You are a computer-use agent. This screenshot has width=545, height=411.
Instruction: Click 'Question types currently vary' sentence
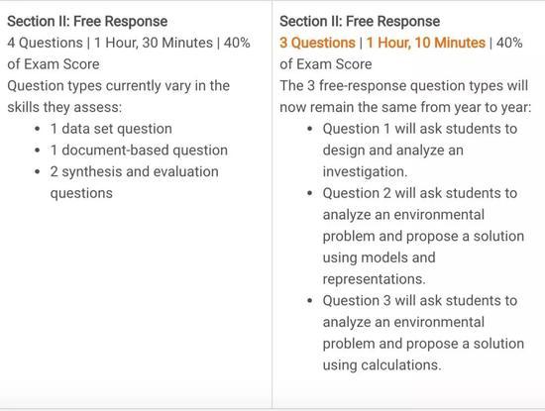[x=119, y=97]
